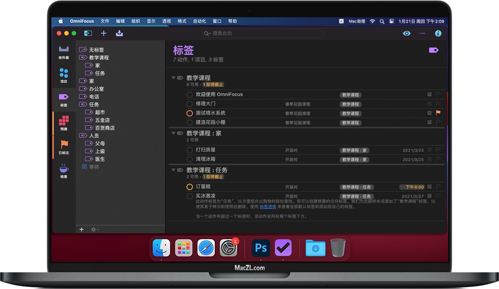The image size is (499, 289).
Task: Click the date and time in menu bar
Action: tap(421, 21)
